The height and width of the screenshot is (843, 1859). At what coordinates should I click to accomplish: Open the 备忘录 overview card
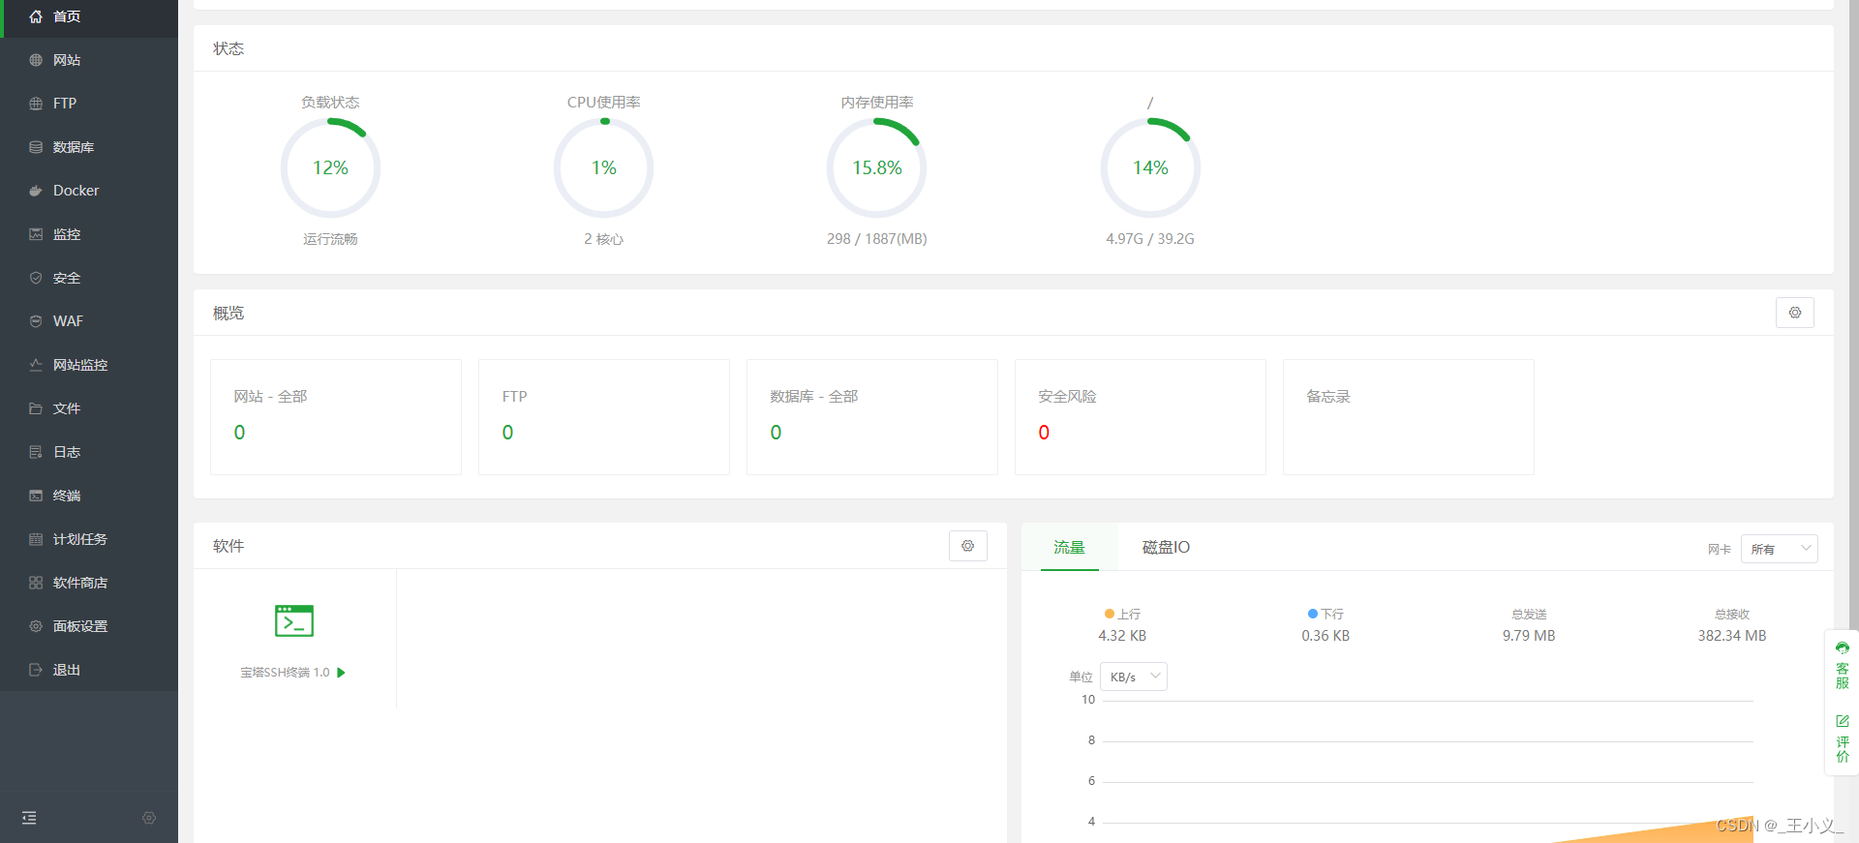tap(1409, 417)
